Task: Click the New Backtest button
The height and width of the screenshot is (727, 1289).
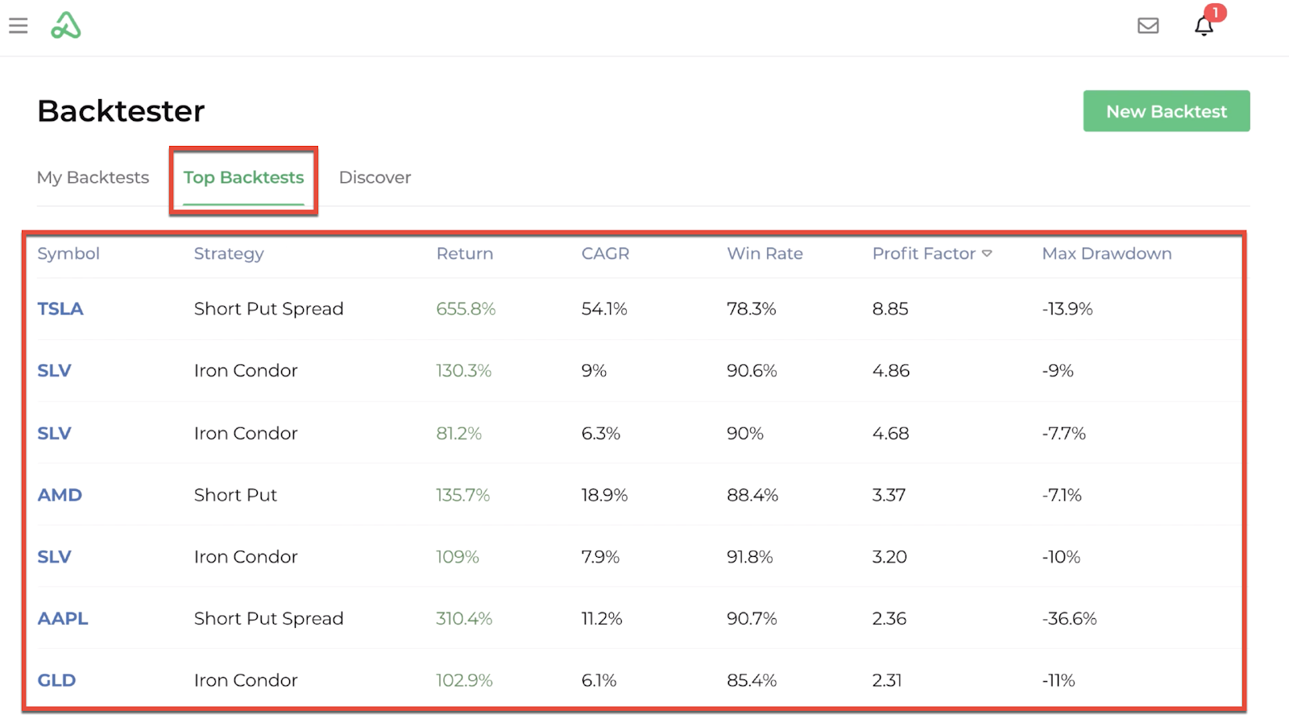Action: coord(1167,111)
